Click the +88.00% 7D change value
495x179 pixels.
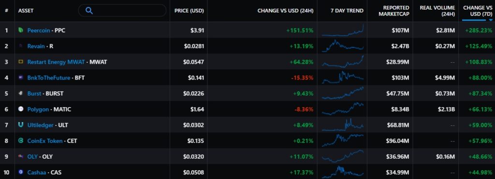pyautogui.click(x=480, y=78)
